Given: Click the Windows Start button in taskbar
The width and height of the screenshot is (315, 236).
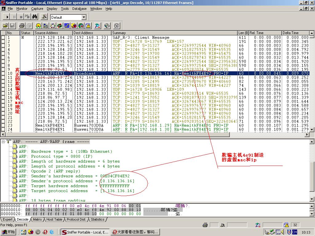Looking at the screenshot, I should [x=8, y=232].
